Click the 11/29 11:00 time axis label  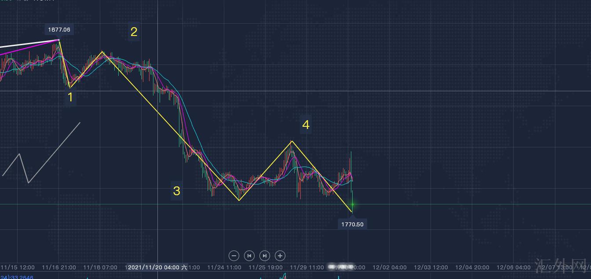tap(307, 267)
